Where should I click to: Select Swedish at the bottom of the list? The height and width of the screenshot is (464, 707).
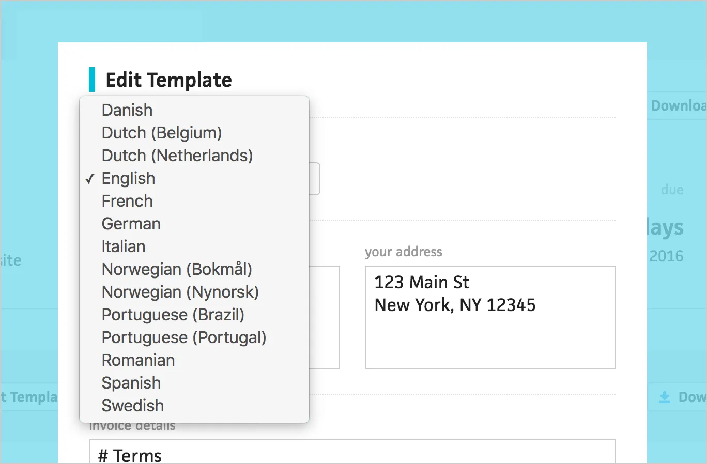132,406
